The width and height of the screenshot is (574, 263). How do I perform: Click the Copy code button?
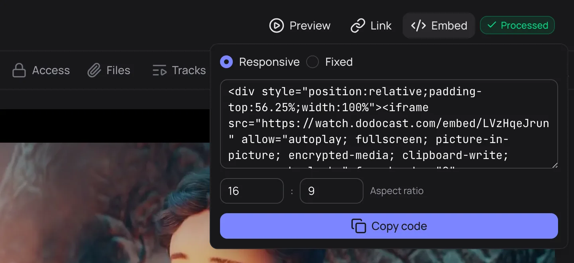click(389, 226)
